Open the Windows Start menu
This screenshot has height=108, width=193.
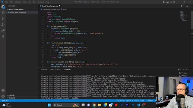[x=49, y=105]
